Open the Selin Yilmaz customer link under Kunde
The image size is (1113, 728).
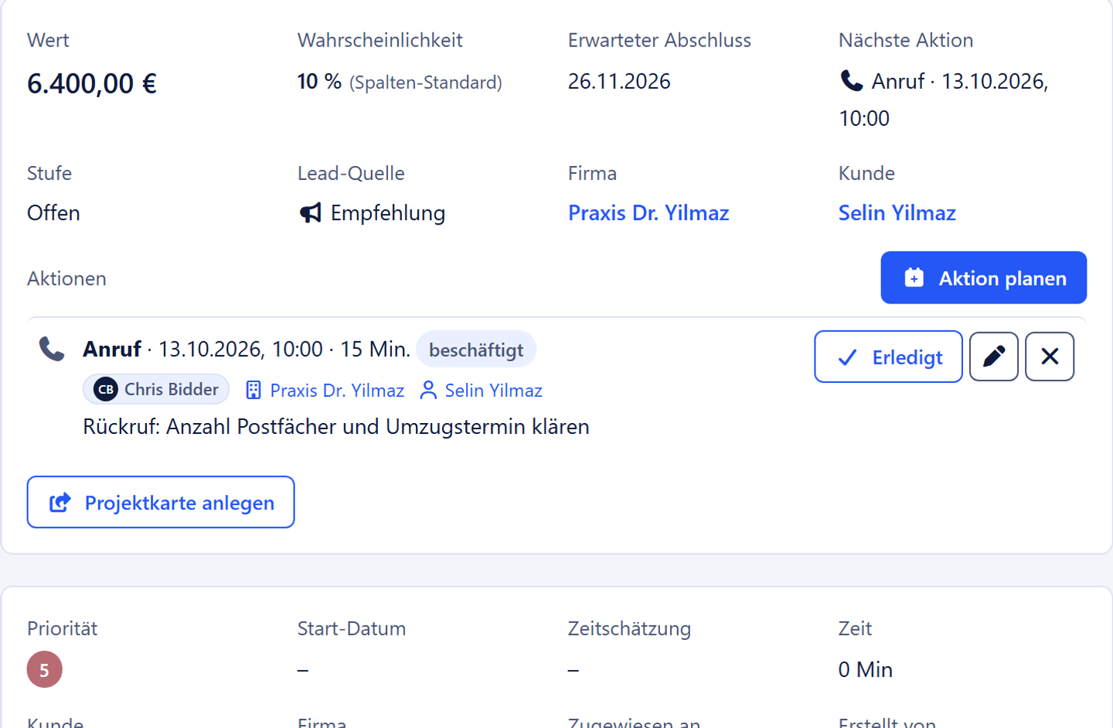pos(897,213)
